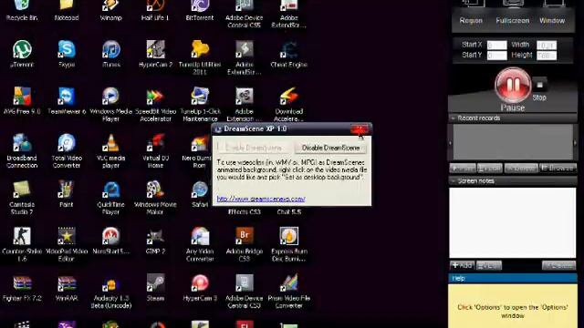
Task: Select the HyperCam 3 desktop icon
Action: 200,288
